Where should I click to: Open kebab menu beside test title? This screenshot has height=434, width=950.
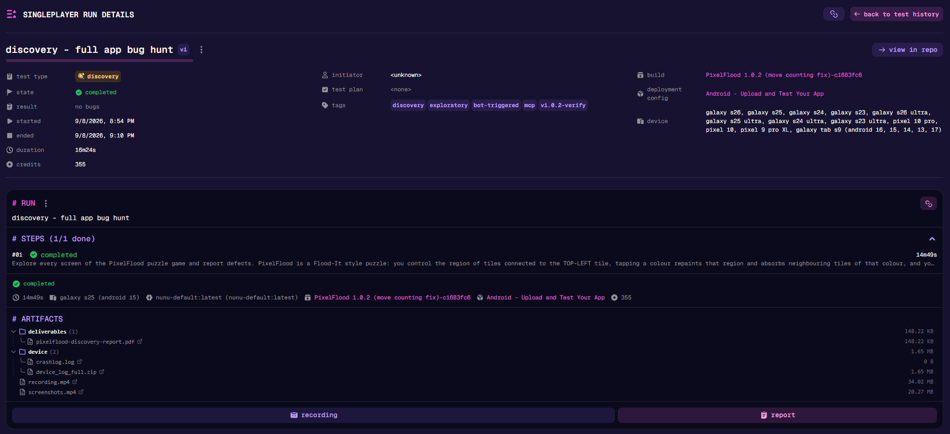201,50
